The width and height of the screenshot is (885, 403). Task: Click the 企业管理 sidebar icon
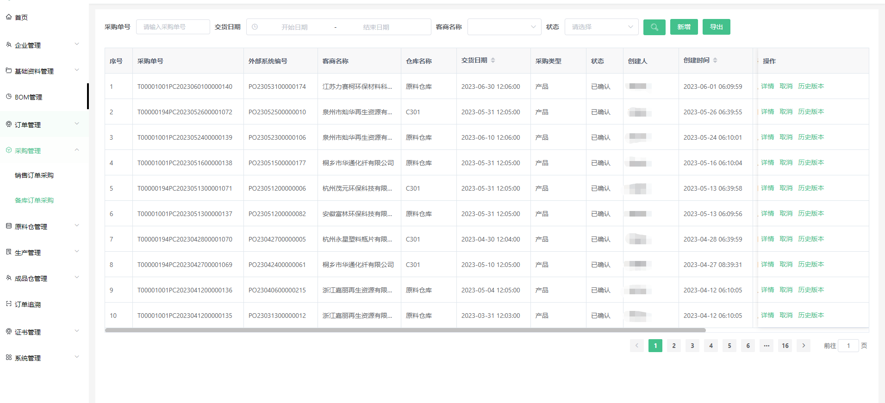coord(9,45)
